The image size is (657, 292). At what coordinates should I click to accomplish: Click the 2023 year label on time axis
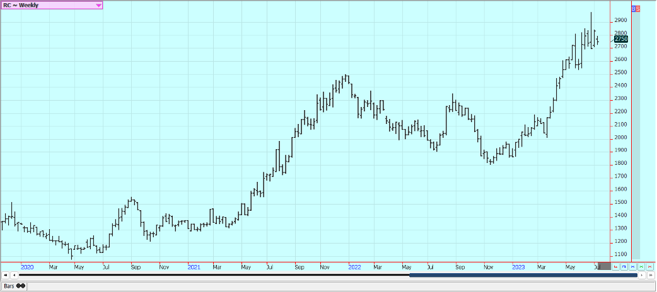click(519, 266)
